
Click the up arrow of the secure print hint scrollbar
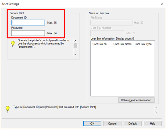(75, 41)
